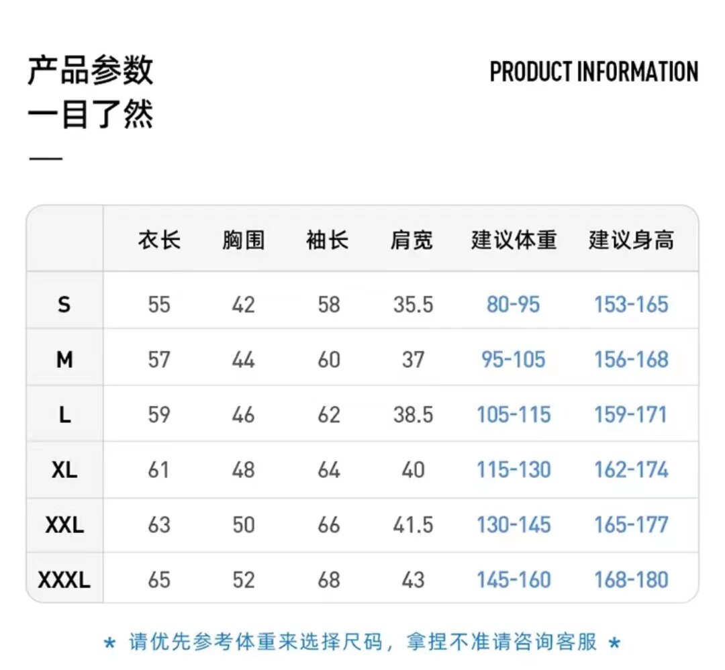Image resolution: width=725 pixels, height=670 pixels.
Task: Click garment length 65 in XXXL row
Action: [159, 580]
